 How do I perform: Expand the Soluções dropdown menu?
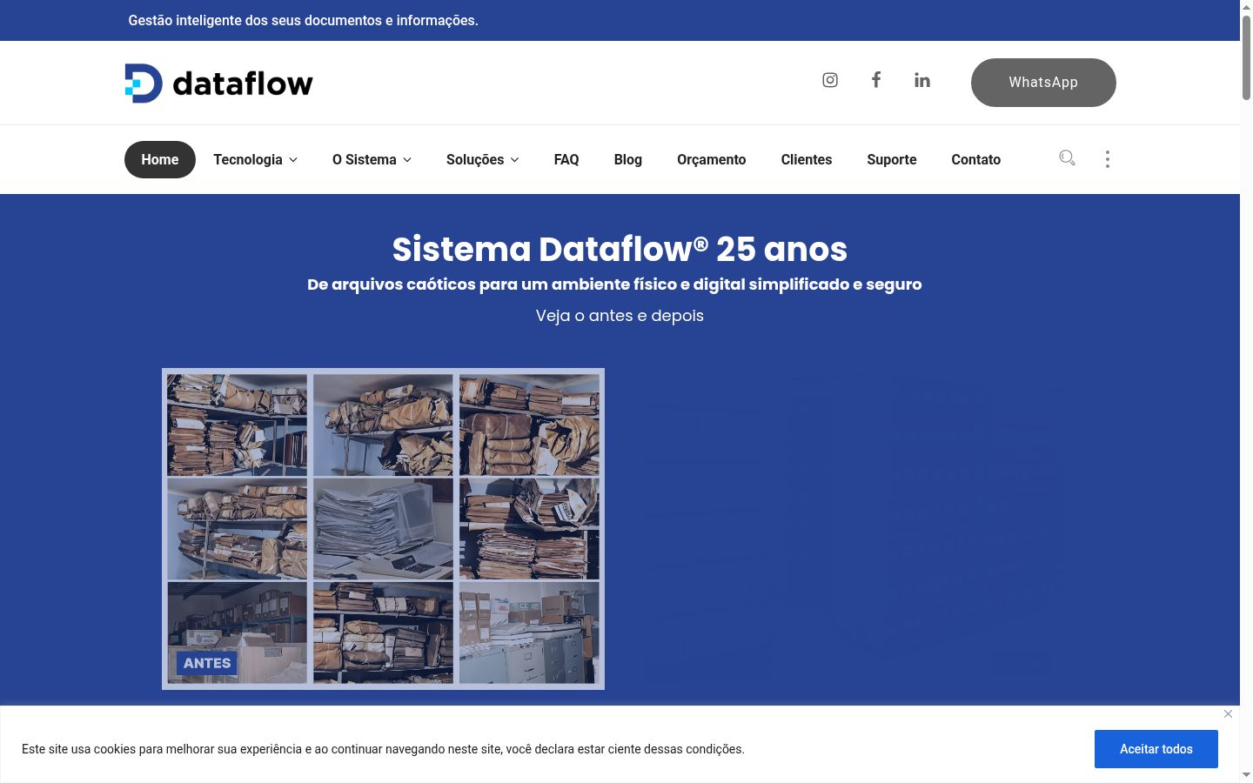(482, 159)
